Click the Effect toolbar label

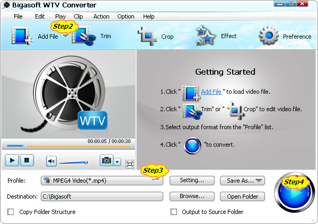(229, 36)
